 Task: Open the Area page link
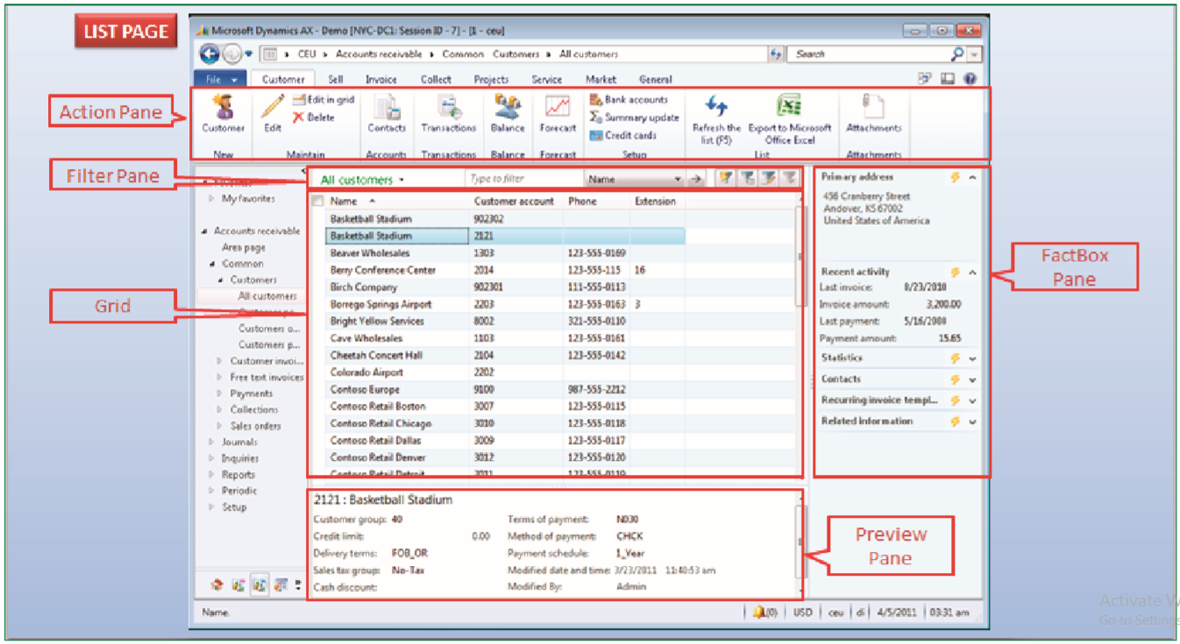[244, 248]
